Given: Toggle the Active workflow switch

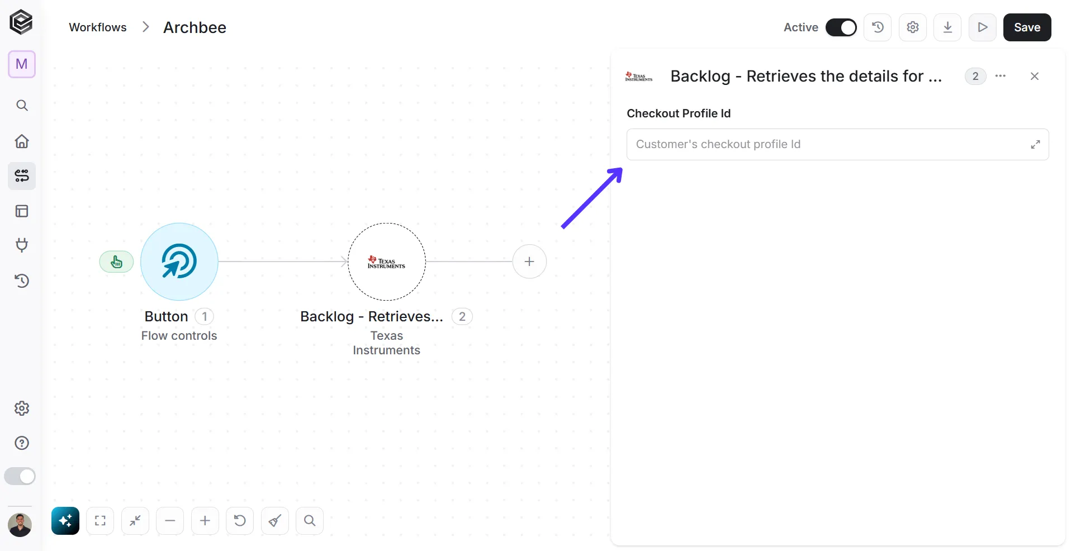Looking at the screenshot, I should click(x=841, y=27).
